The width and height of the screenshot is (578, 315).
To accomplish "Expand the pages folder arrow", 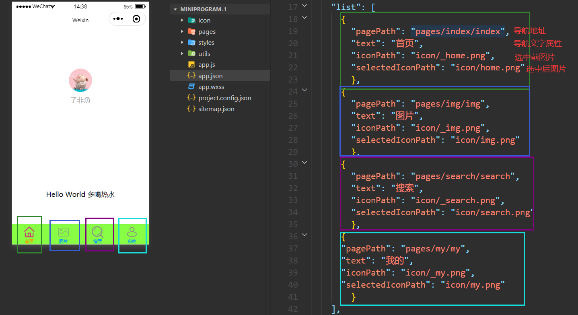I will click(x=182, y=31).
